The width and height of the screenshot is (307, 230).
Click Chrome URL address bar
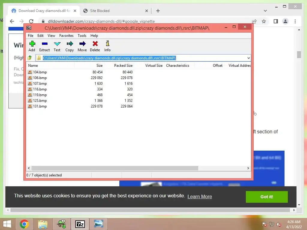(x=145, y=21)
